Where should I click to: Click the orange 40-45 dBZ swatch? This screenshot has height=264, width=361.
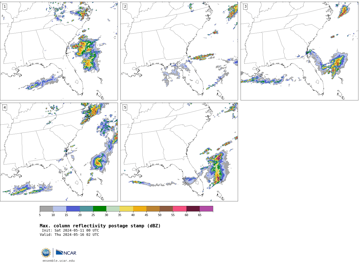pos(140,209)
